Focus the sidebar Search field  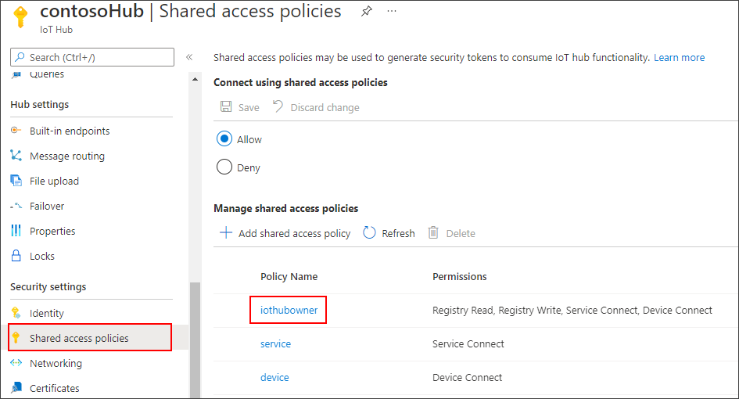[x=92, y=57]
